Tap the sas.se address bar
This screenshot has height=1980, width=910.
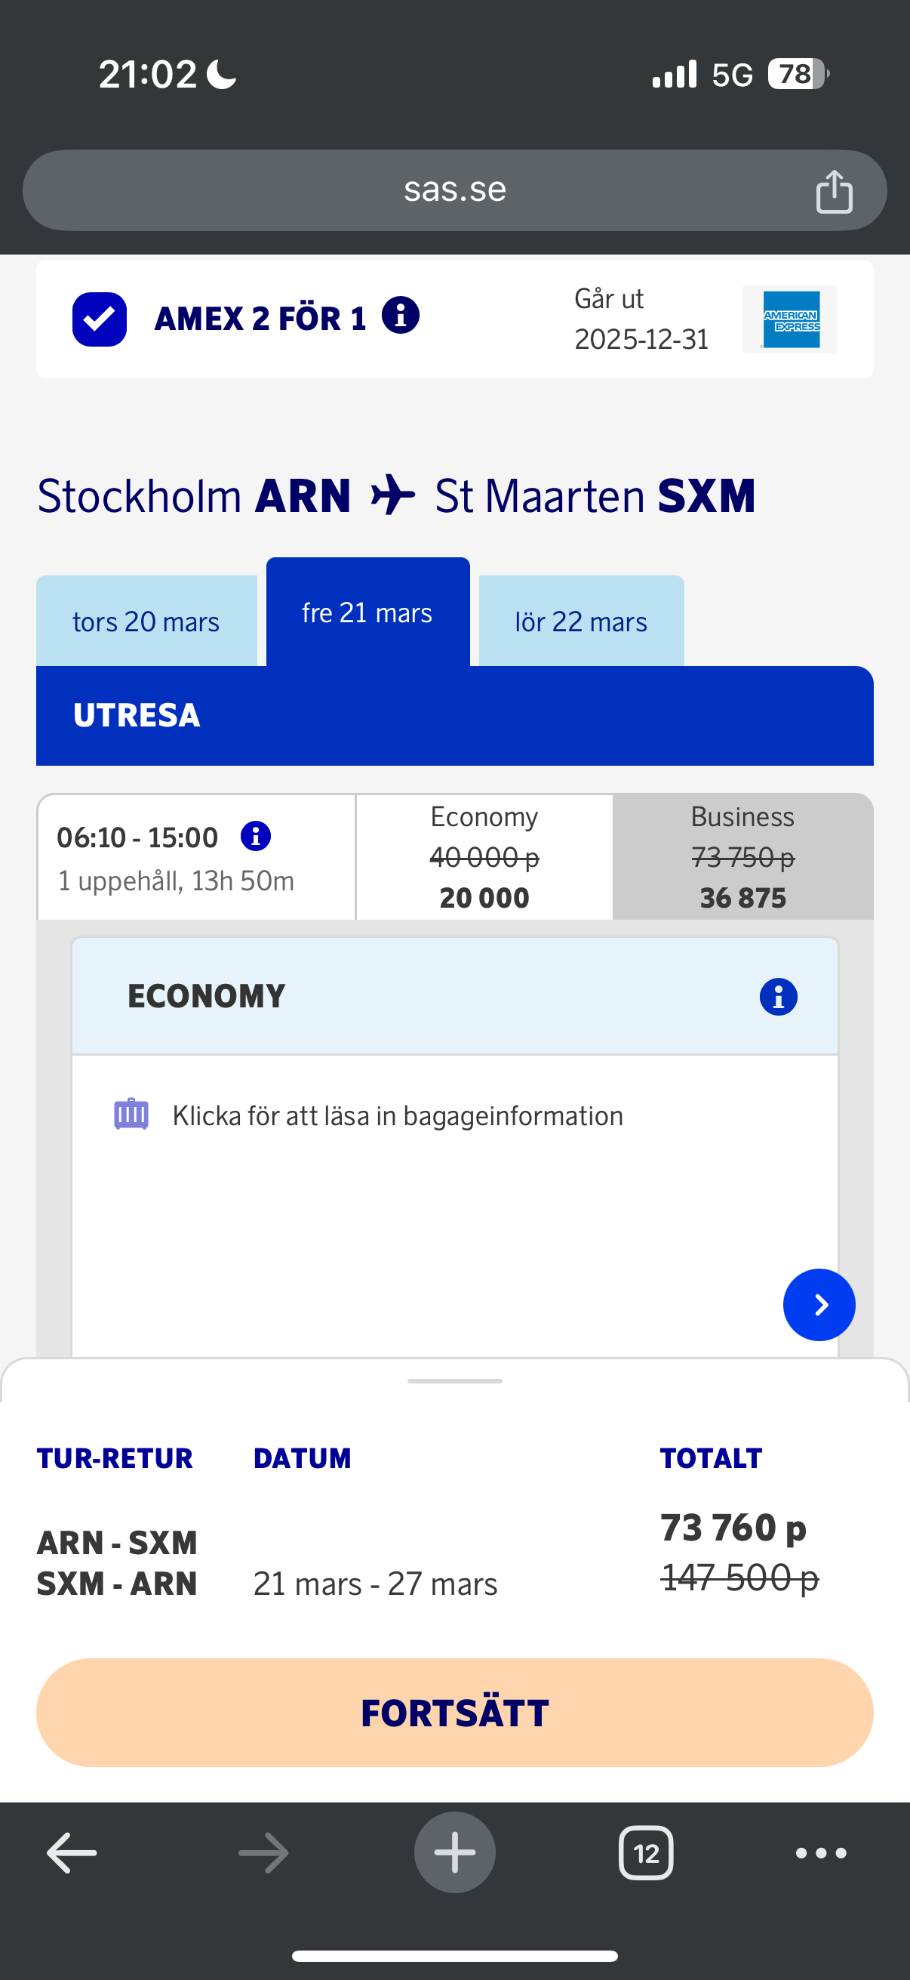[454, 190]
